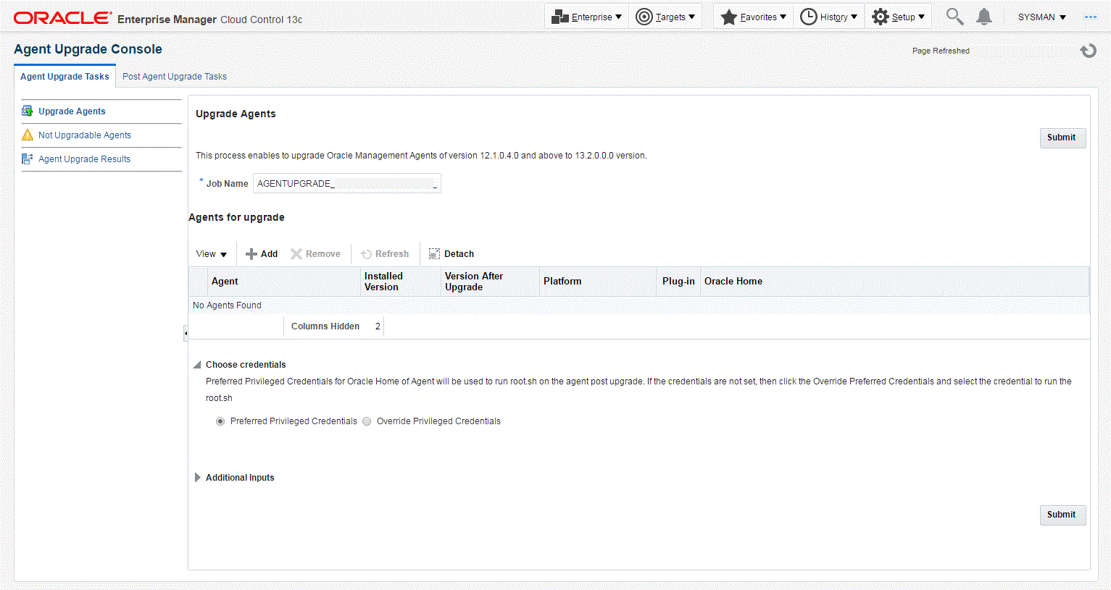The width and height of the screenshot is (1111, 590).
Task: Click Detach to detach the table
Action: [452, 254]
